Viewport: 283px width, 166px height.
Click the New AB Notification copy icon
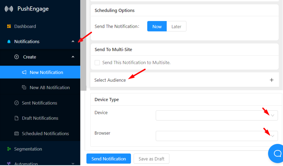(24, 87)
